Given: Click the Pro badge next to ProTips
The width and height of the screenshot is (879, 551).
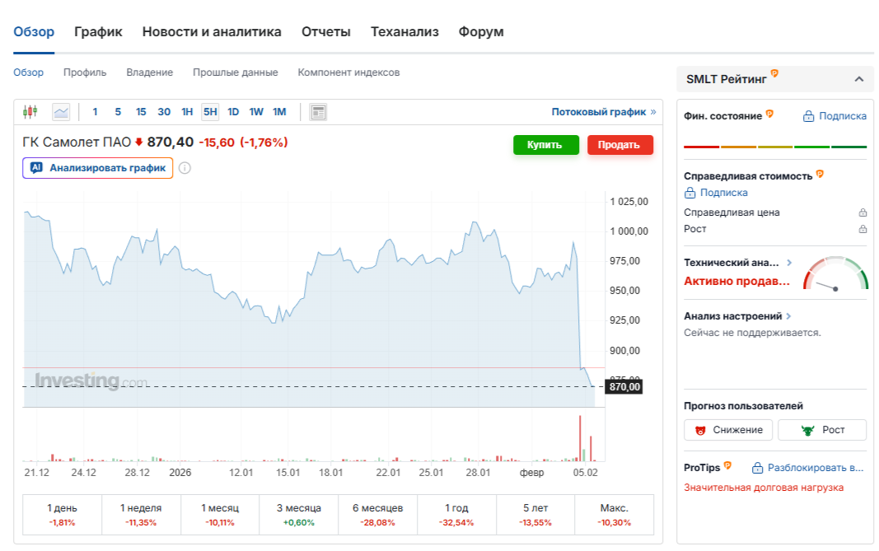Looking at the screenshot, I should click(x=727, y=465).
